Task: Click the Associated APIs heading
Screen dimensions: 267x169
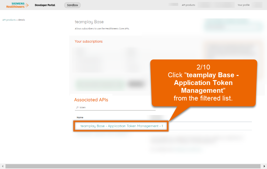Action: 91,100
